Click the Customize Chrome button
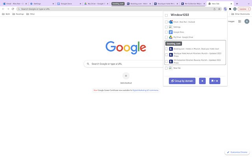 point(237,152)
